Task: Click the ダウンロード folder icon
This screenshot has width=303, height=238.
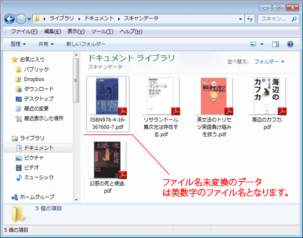Action: [18, 89]
